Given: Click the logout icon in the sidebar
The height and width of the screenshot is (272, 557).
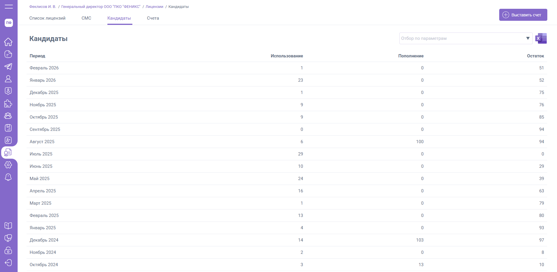Looking at the screenshot, I should click(8, 263).
